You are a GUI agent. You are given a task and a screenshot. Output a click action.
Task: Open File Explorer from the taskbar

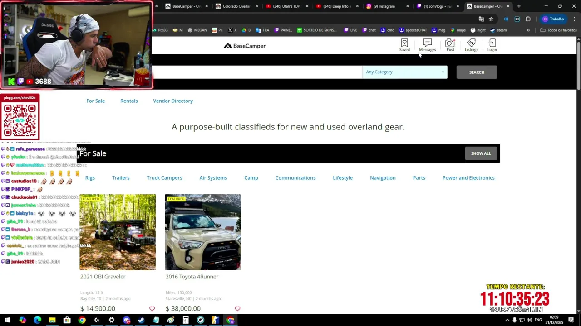pos(52,320)
